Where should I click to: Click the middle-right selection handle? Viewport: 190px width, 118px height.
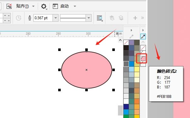point(114,70)
